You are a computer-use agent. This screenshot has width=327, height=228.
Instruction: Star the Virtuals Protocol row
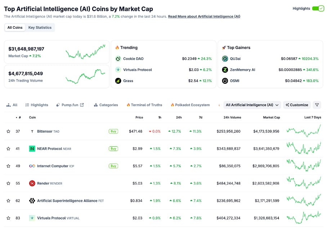click(x=8, y=218)
